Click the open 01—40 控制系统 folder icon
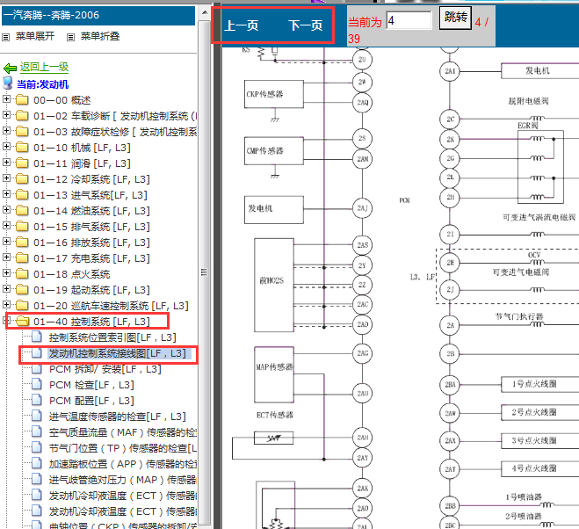The width and height of the screenshot is (579, 529). [22, 322]
